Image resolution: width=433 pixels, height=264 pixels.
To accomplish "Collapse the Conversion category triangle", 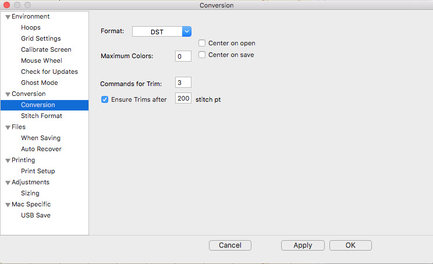I will (x=8, y=94).
